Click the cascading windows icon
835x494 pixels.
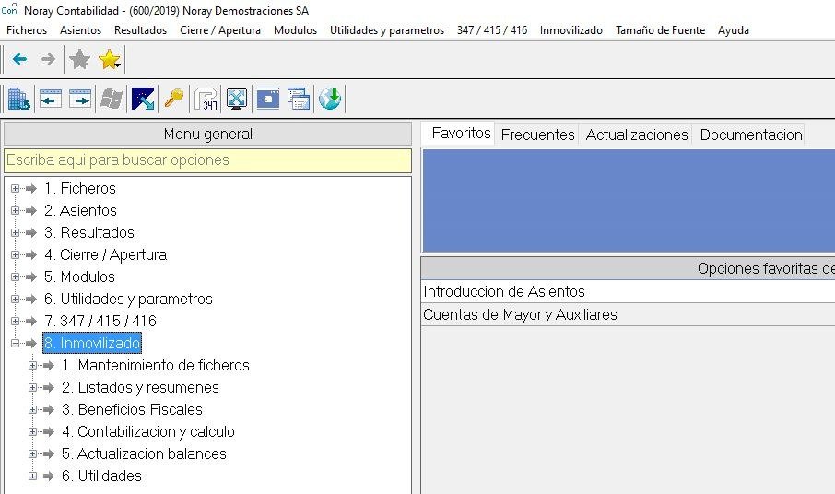pos(299,99)
